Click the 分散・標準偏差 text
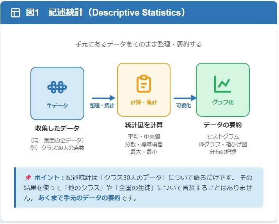This screenshot has width=279, height=224. (144, 144)
